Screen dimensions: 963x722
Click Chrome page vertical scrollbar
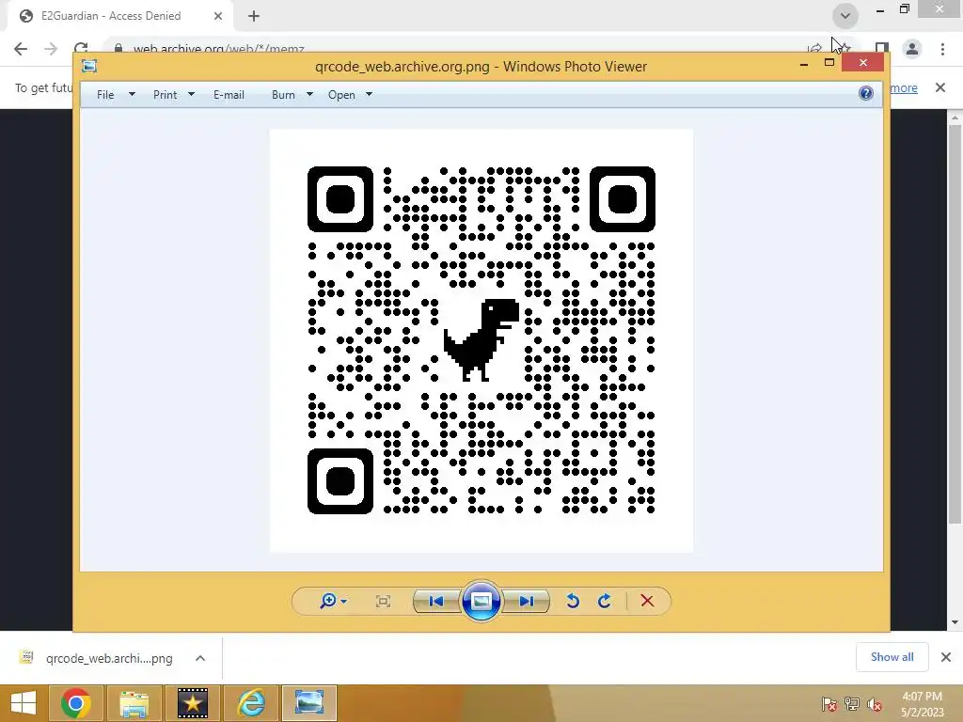point(955,324)
